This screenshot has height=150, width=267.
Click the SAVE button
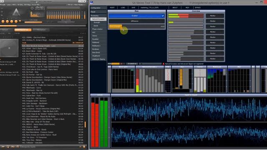(133, 7)
